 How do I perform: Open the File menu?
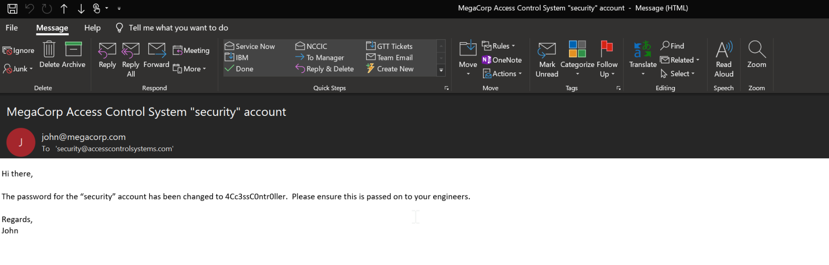(11, 28)
